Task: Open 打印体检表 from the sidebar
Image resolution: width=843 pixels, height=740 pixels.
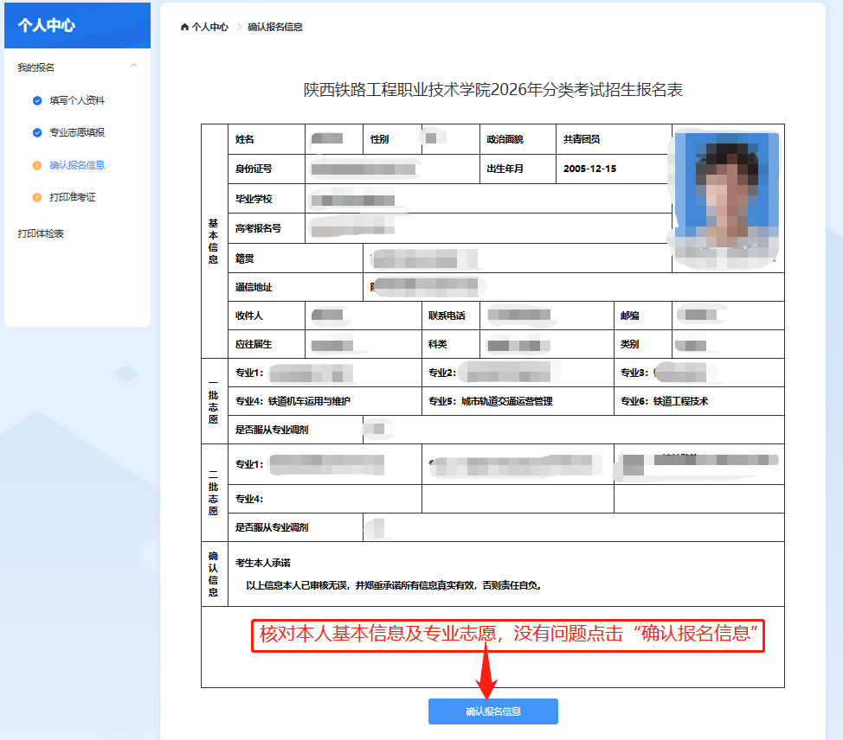Action: [x=41, y=233]
